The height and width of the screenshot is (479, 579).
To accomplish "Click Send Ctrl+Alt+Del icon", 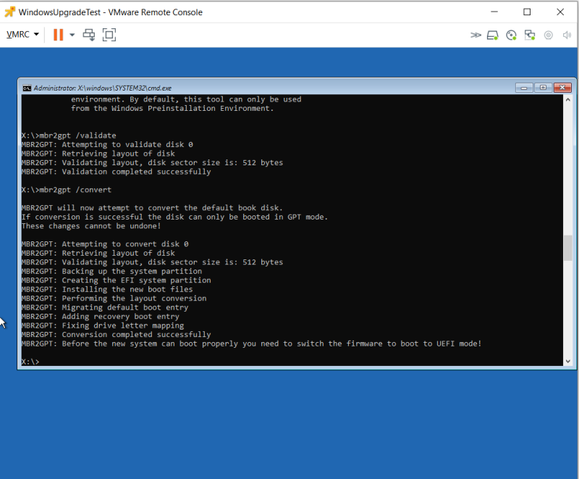I will pyautogui.click(x=88, y=35).
